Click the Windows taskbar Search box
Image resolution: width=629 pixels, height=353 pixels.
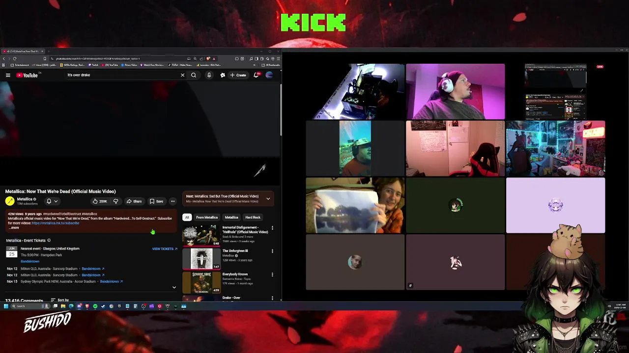[30, 306]
